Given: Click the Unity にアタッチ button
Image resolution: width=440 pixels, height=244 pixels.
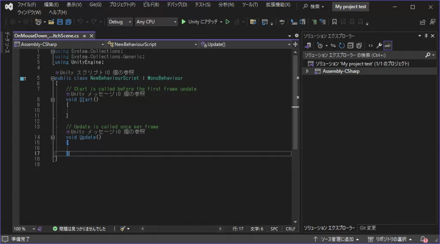Looking at the screenshot, I should click(x=201, y=22).
